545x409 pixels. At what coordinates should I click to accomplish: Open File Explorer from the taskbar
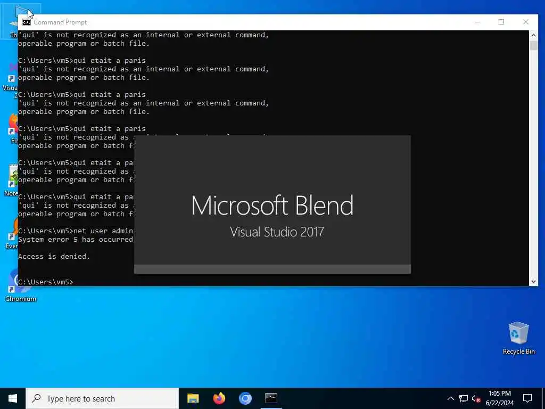(193, 398)
